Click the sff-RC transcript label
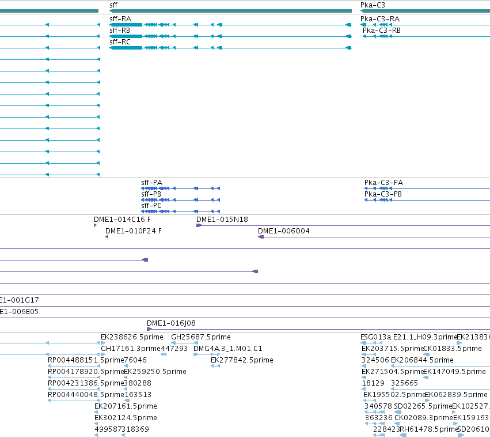 point(120,42)
